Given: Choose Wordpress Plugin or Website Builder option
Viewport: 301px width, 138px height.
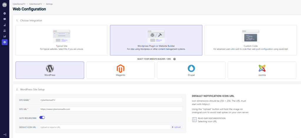Looking at the screenshot, I should tap(156, 40).
